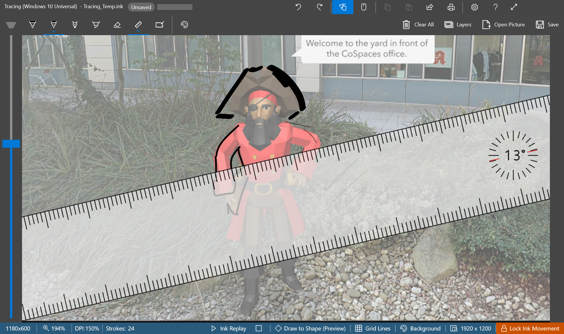Image resolution: width=564 pixels, height=334 pixels.
Task: Toggle Lock Ink Movement
Action: pos(530,328)
